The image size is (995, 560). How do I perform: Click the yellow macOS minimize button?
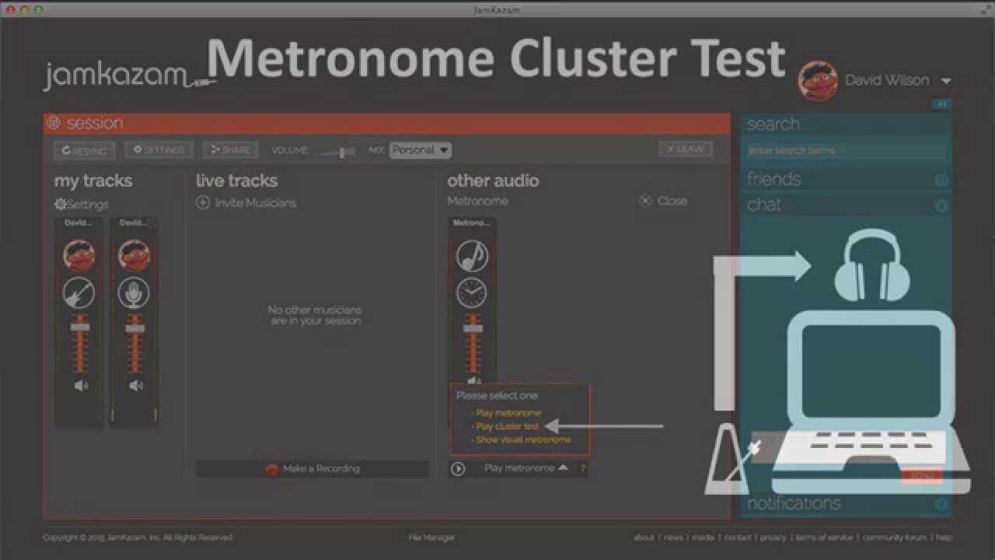point(24,9)
